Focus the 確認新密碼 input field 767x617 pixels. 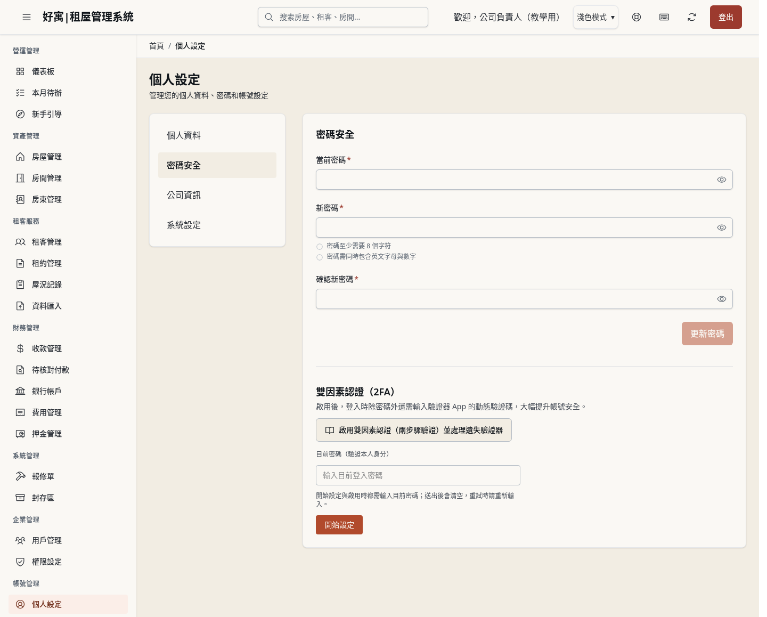click(524, 299)
